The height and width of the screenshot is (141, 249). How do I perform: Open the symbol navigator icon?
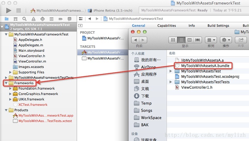click(x=15, y=19)
